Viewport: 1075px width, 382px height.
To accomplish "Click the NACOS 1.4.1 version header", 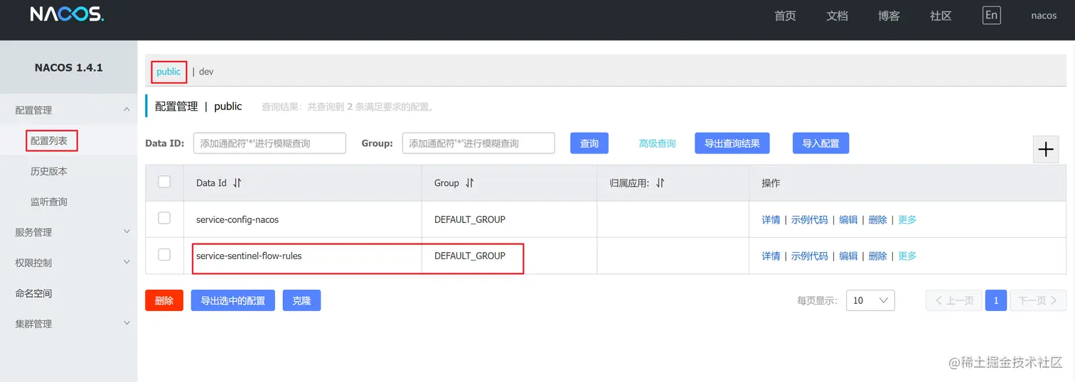I will 68,67.
